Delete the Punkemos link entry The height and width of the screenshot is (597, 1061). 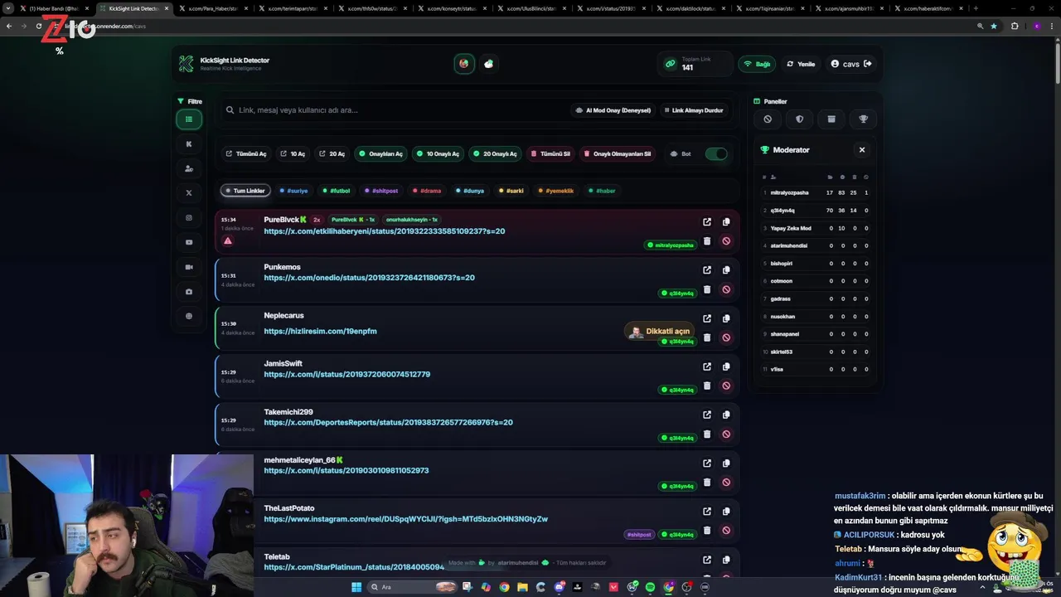(707, 289)
